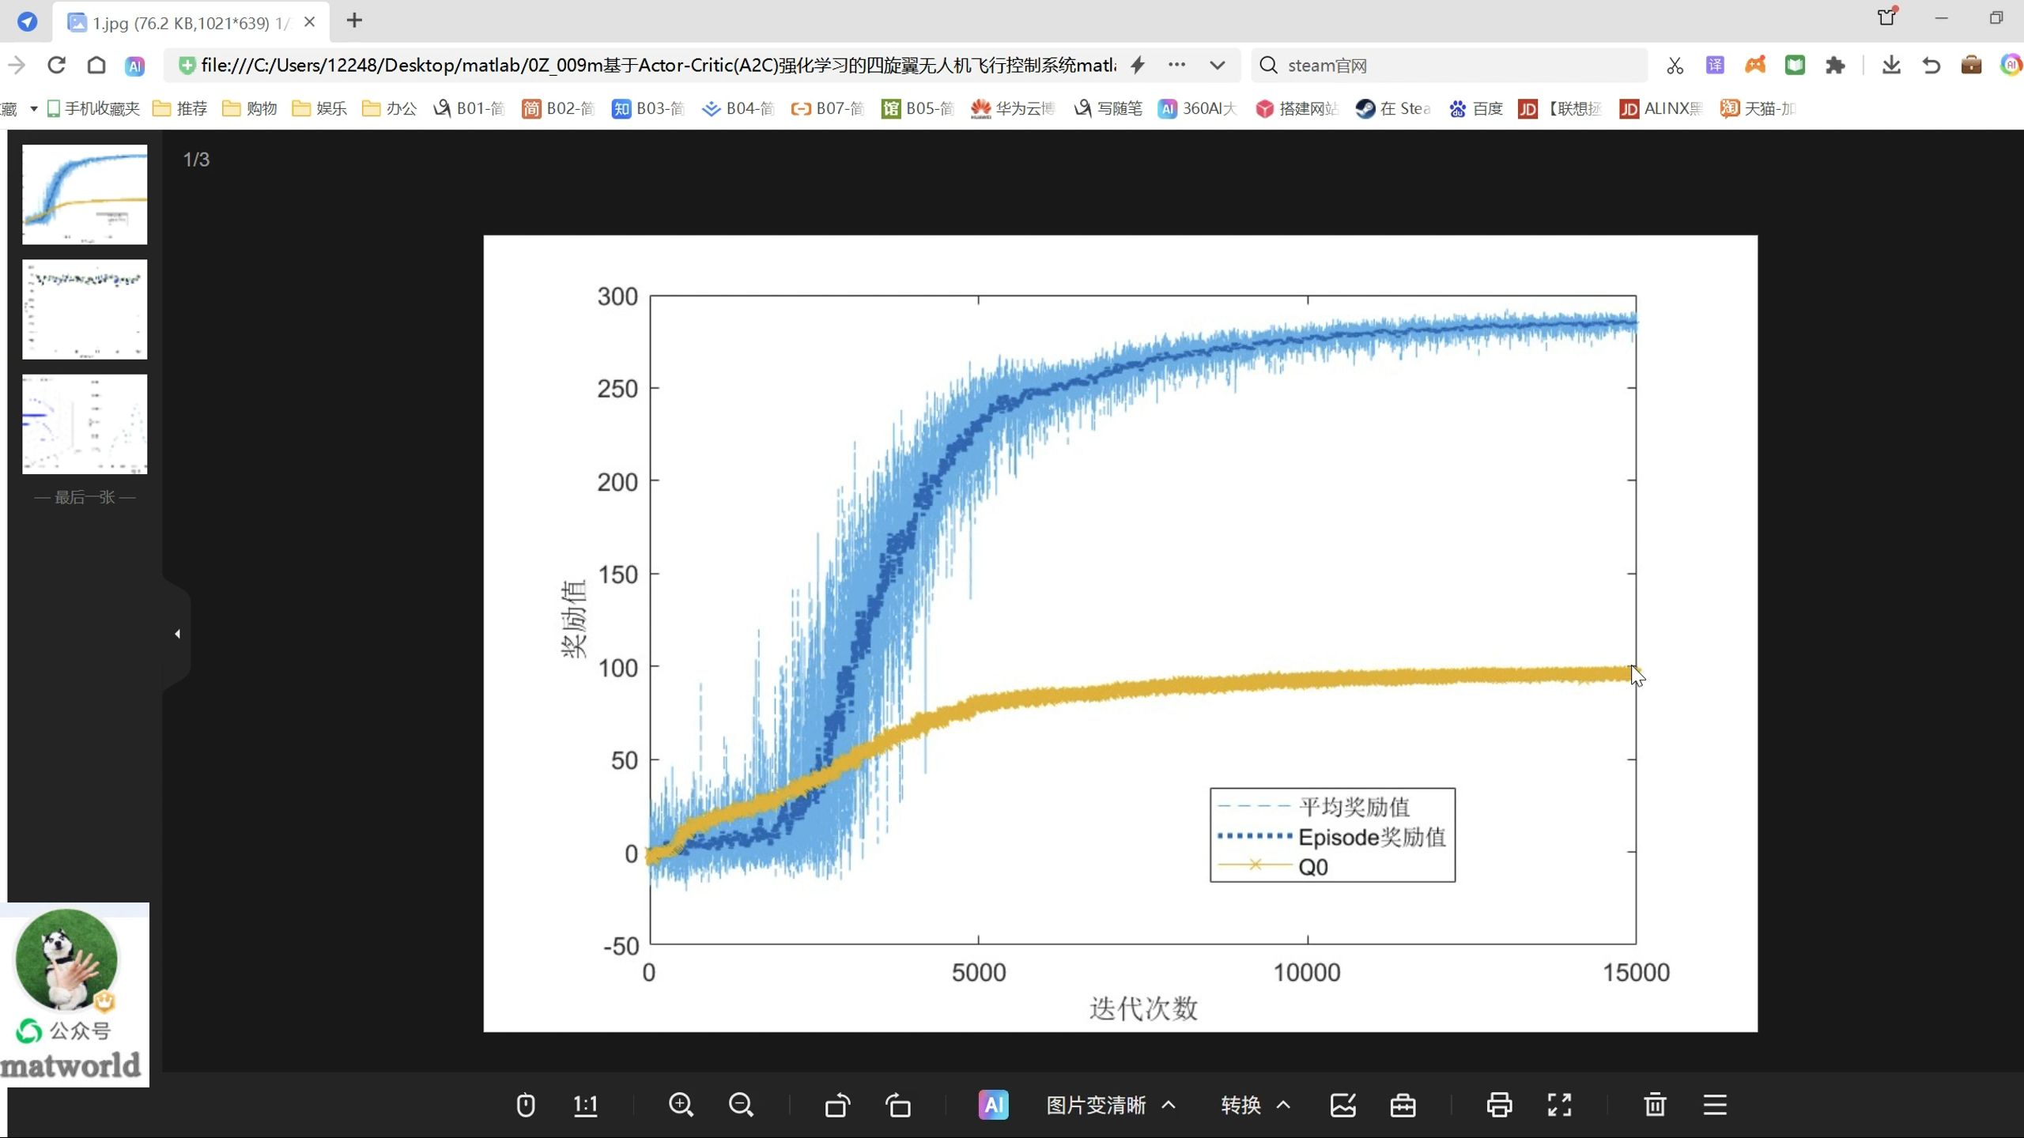
Task: Click the print icon
Action: [x=1499, y=1105]
